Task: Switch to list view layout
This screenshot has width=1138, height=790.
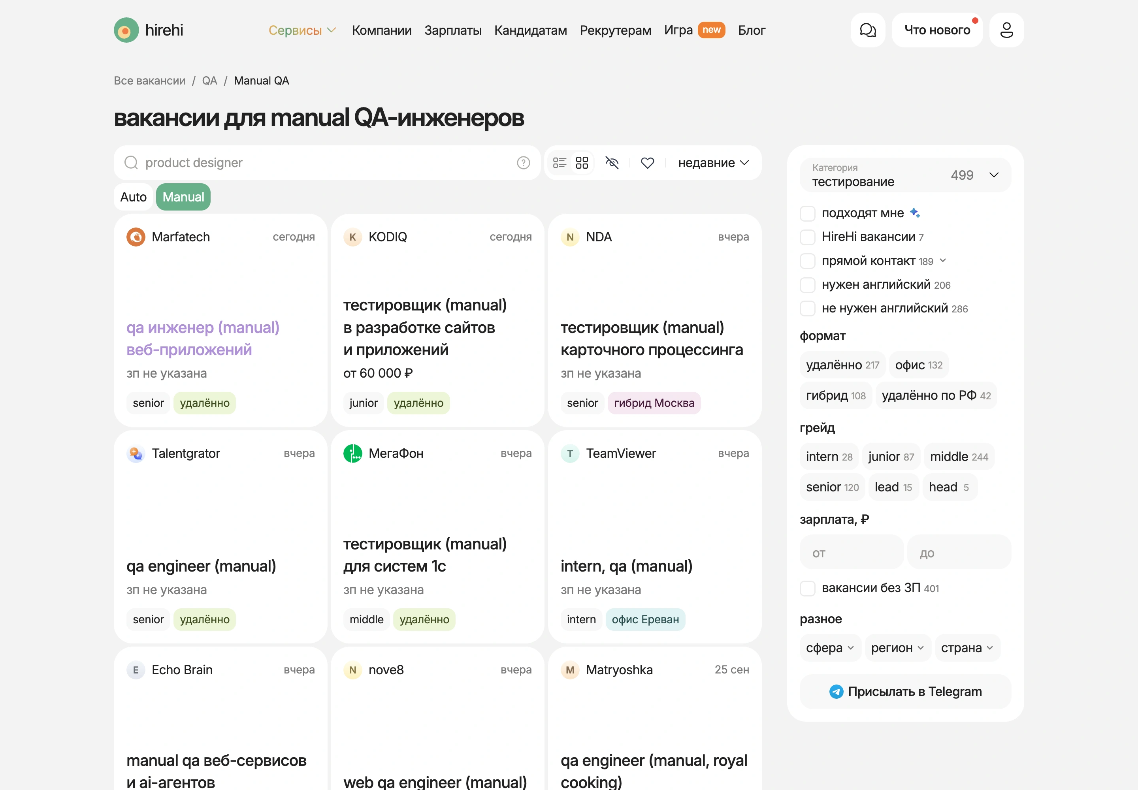Action: (560, 163)
